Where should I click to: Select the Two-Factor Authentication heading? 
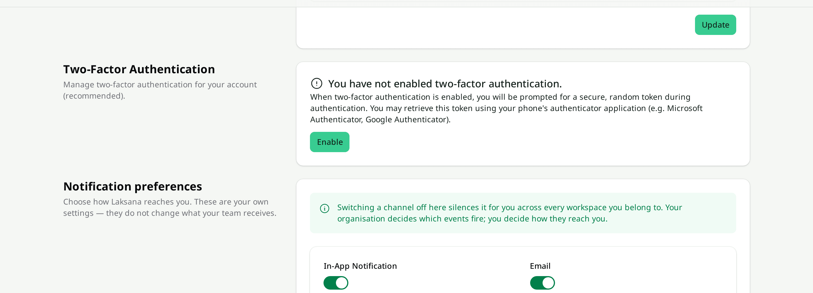[x=139, y=69]
